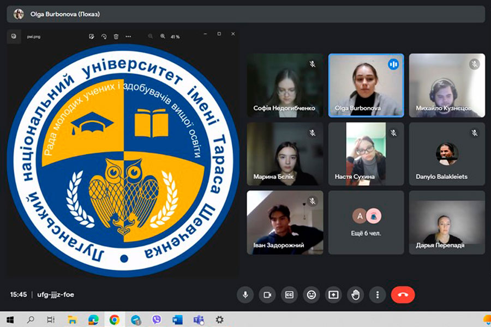491x327 pixels.
Task: Switch to Google Chrome on taskbar
Action: coord(115,320)
